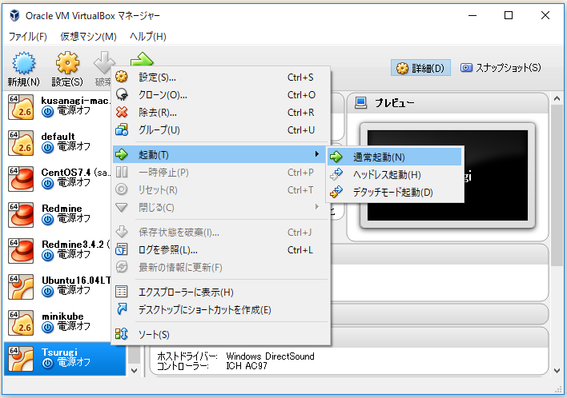Click the Windows DirectSound host driver text
This screenshot has width=567, height=398.
[270, 356]
